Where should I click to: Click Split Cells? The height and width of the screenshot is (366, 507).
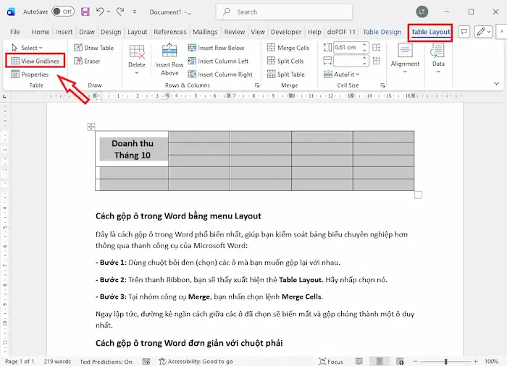[x=285, y=61]
